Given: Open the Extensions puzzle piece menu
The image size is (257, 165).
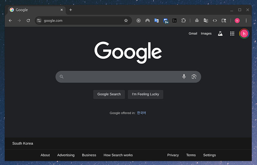Looking at the screenshot, I should pyautogui.click(x=184, y=20).
